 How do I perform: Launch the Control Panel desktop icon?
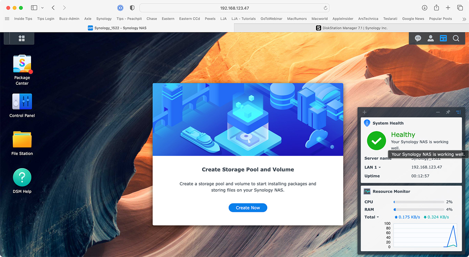pyautogui.click(x=22, y=102)
